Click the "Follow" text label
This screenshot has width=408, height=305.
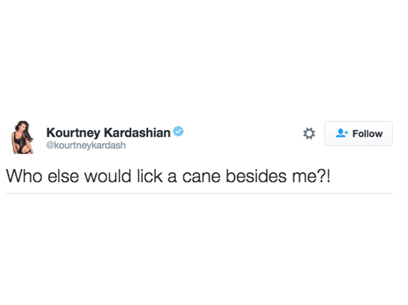click(367, 134)
